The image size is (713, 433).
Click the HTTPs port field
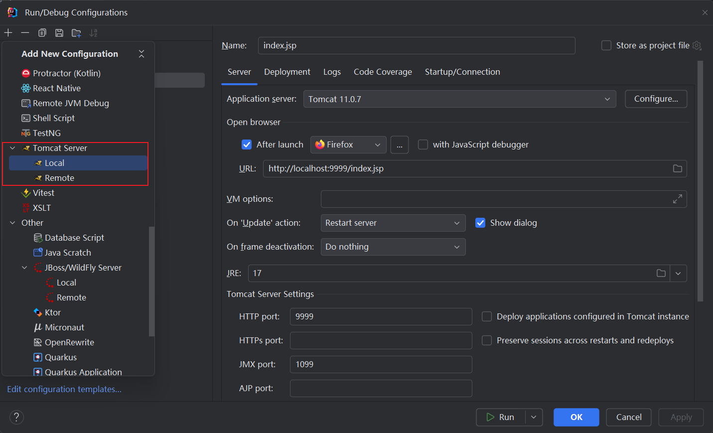381,340
